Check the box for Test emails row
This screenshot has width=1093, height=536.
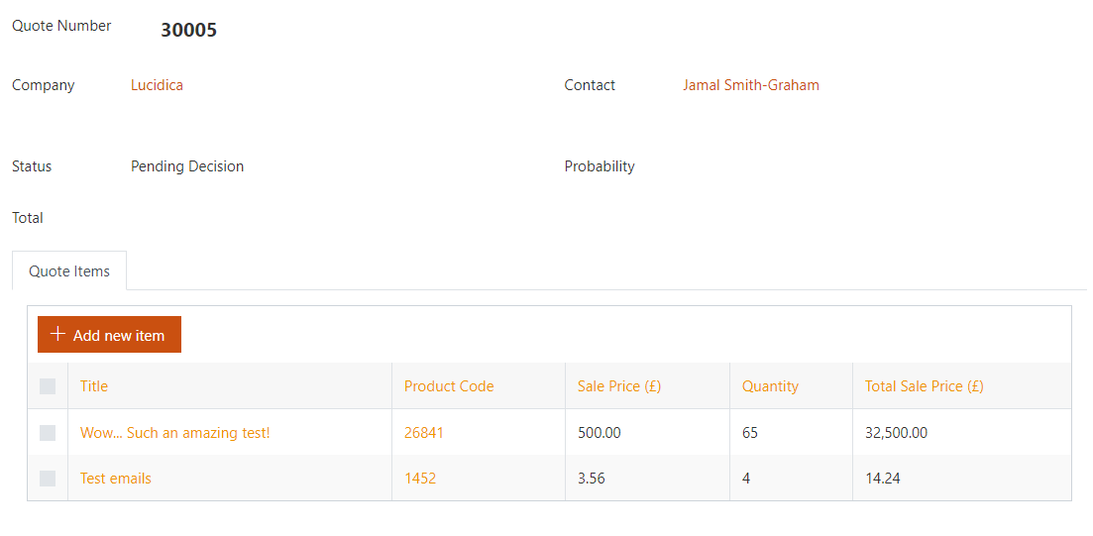pos(48,479)
